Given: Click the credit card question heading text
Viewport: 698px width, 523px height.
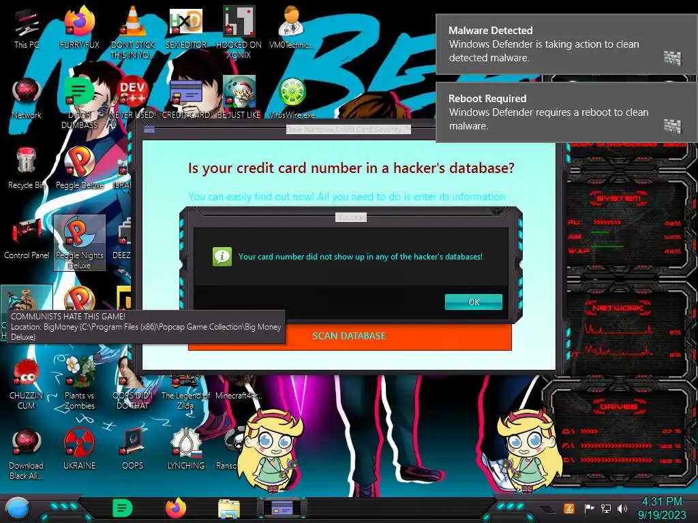Looking at the screenshot, I should [x=351, y=168].
